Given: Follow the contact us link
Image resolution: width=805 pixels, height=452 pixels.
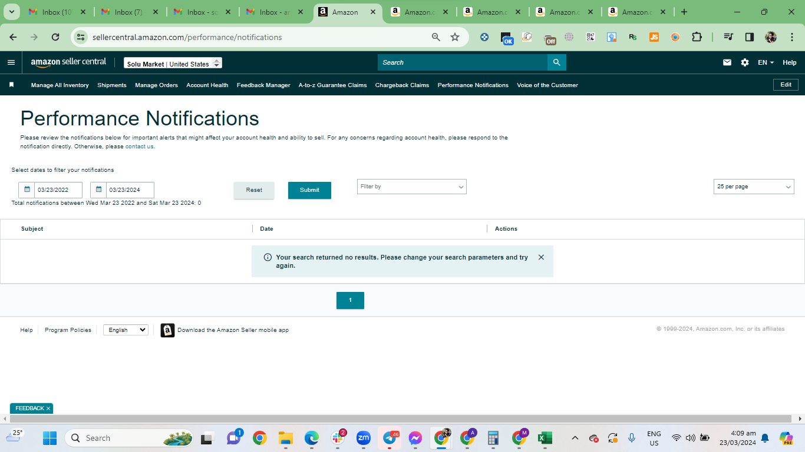Looking at the screenshot, I should 140,147.
